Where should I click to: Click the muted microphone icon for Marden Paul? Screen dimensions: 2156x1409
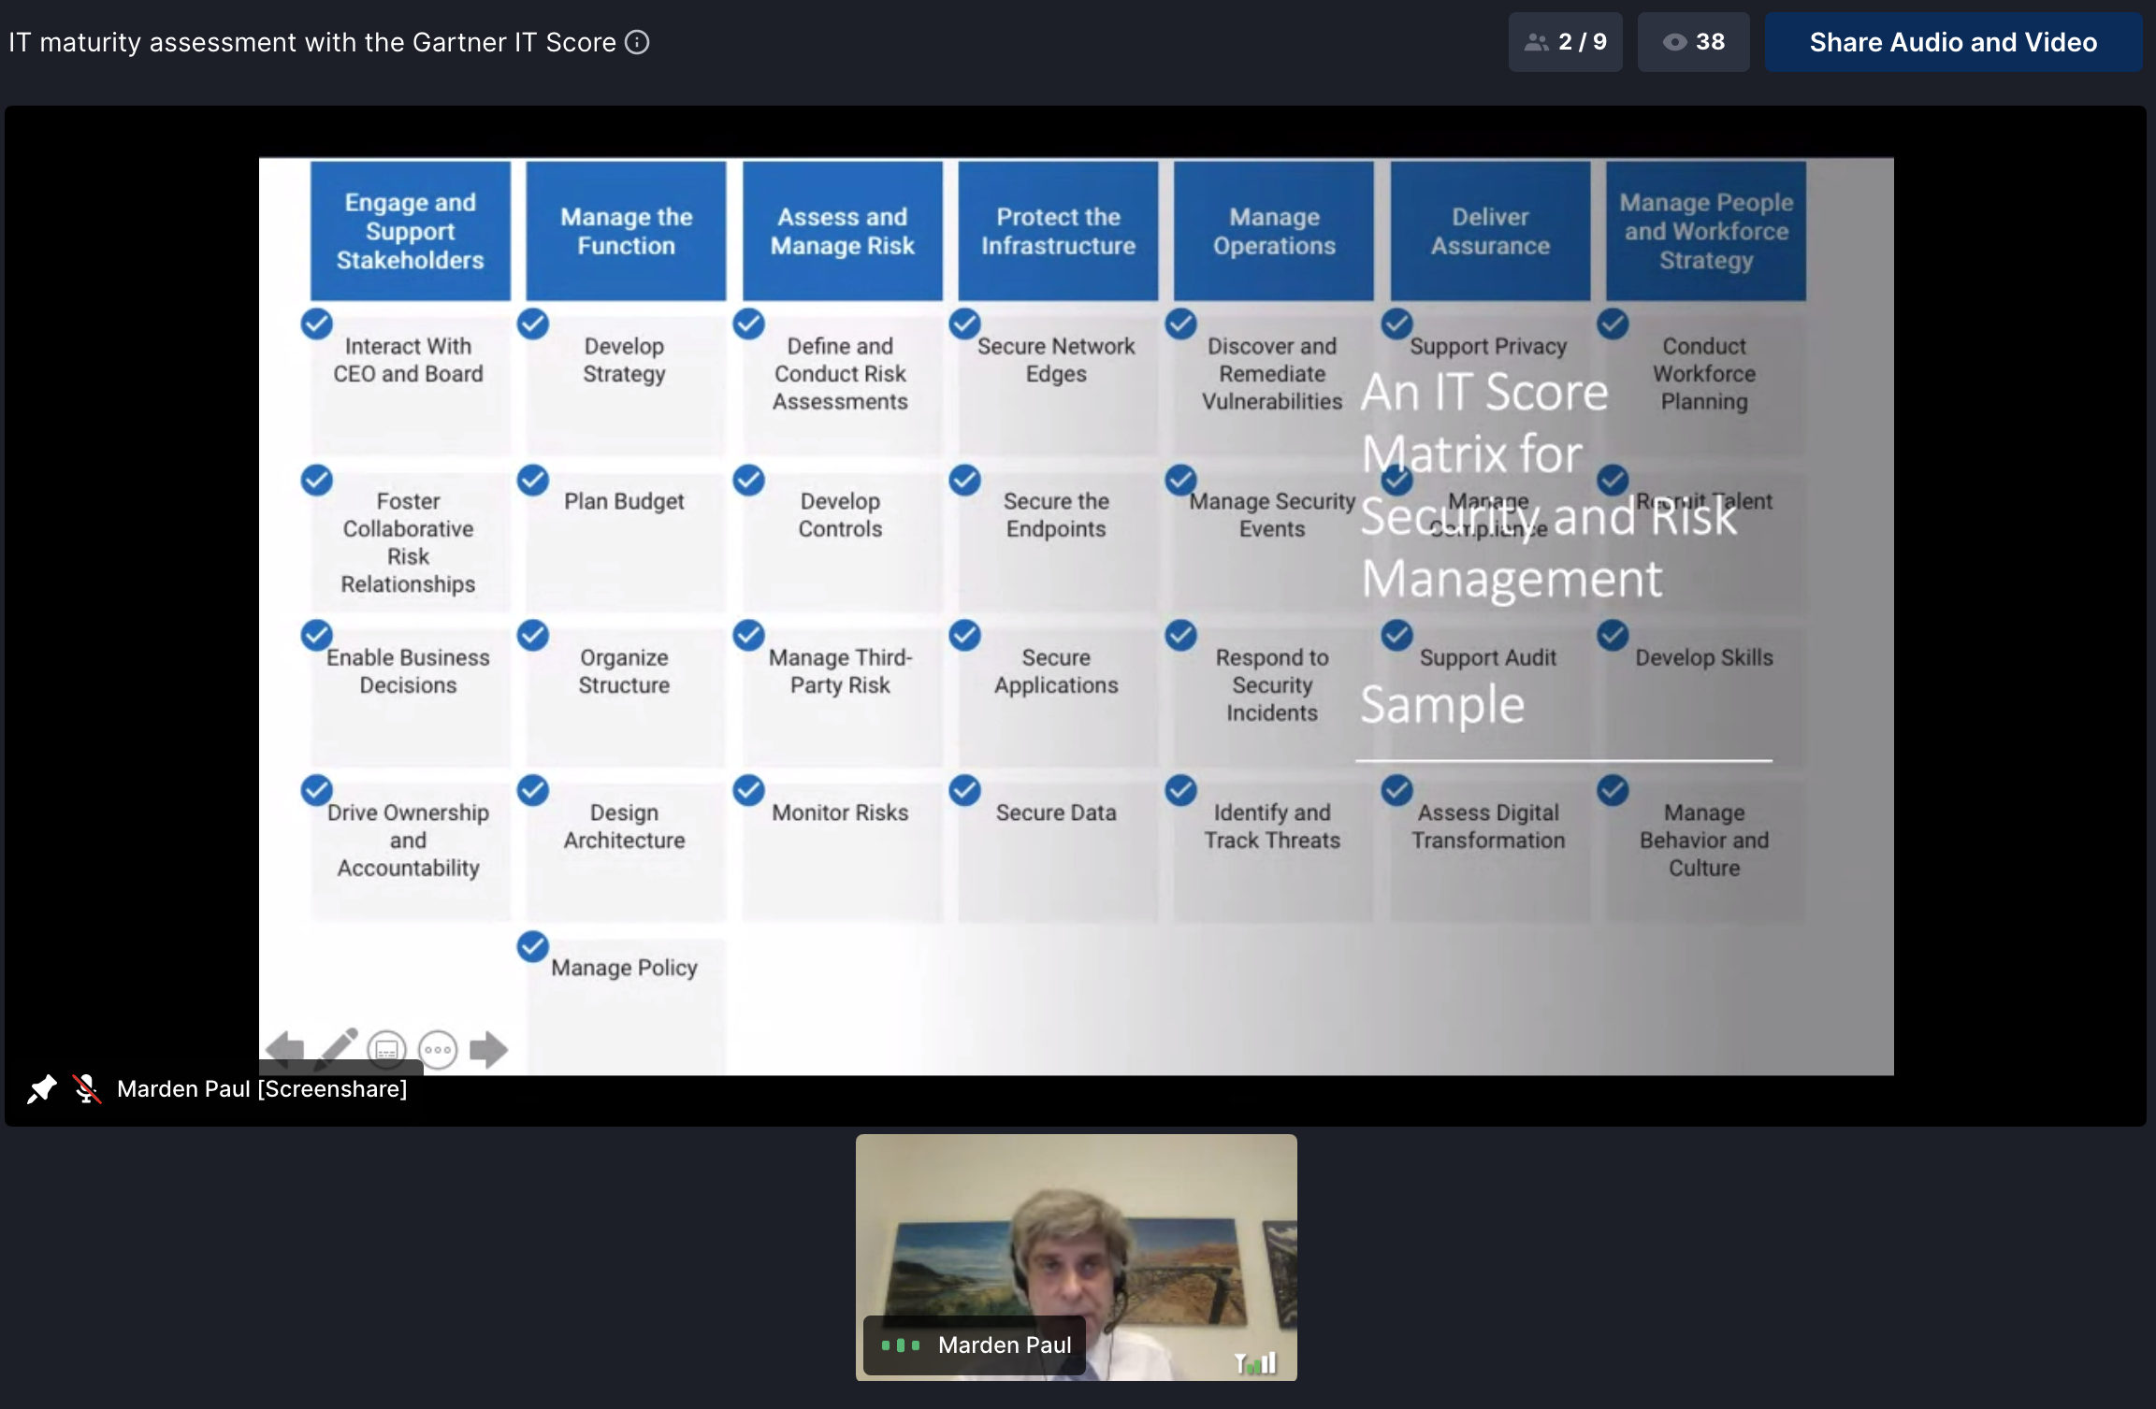pyautogui.click(x=87, y=1088)
